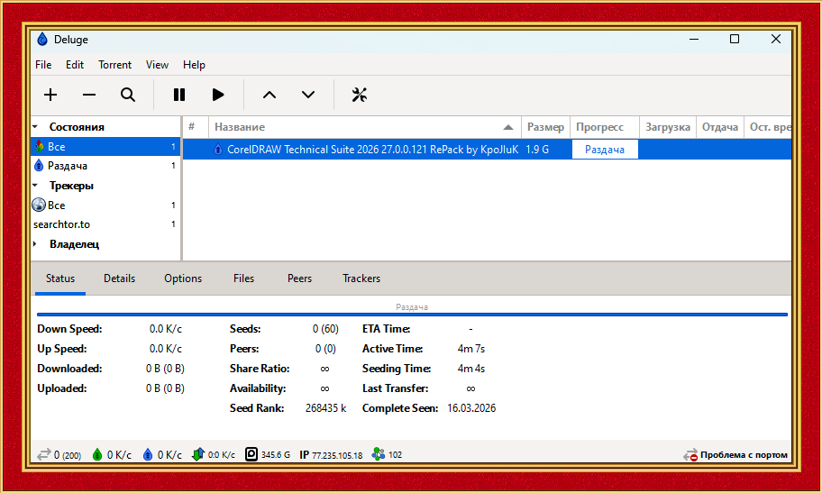822x493 pixels.
Task: Sort by the Отдача column header
Action: pyautogui.click(x=720, y=127)
